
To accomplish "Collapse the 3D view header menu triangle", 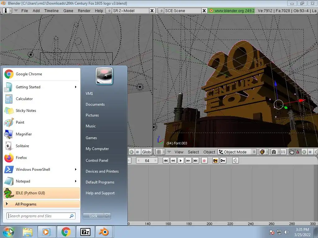I will pos(169,152).
